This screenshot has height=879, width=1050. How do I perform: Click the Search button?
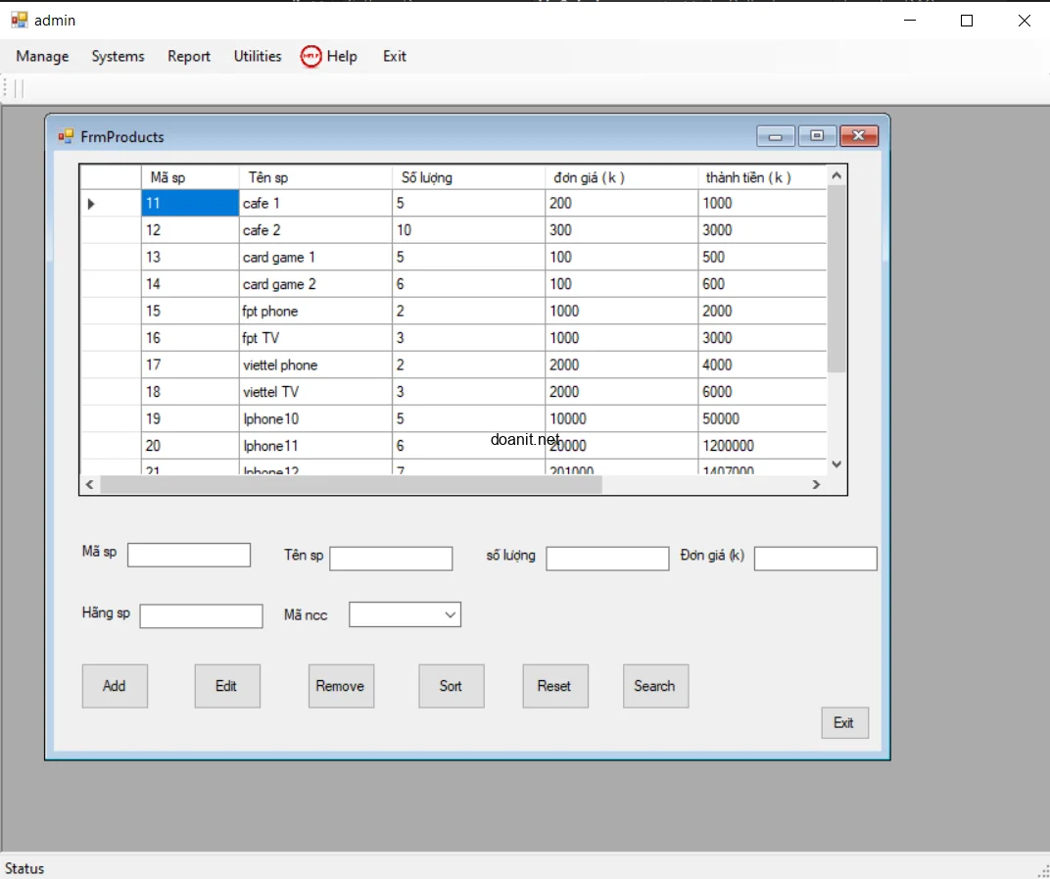tap(655, 686)
